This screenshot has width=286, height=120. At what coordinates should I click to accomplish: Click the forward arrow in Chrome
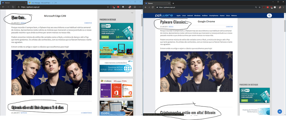point(149,7)
